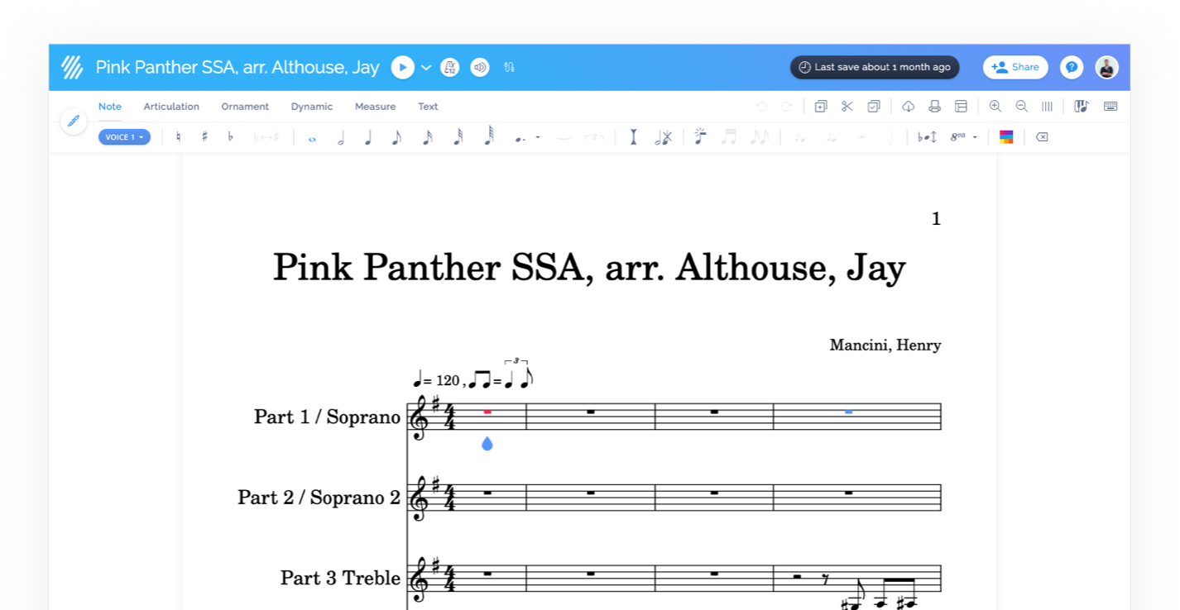This screenshot has height=610, width=1180.
Task: Open the Measure tab
Action: pos(376,107)
